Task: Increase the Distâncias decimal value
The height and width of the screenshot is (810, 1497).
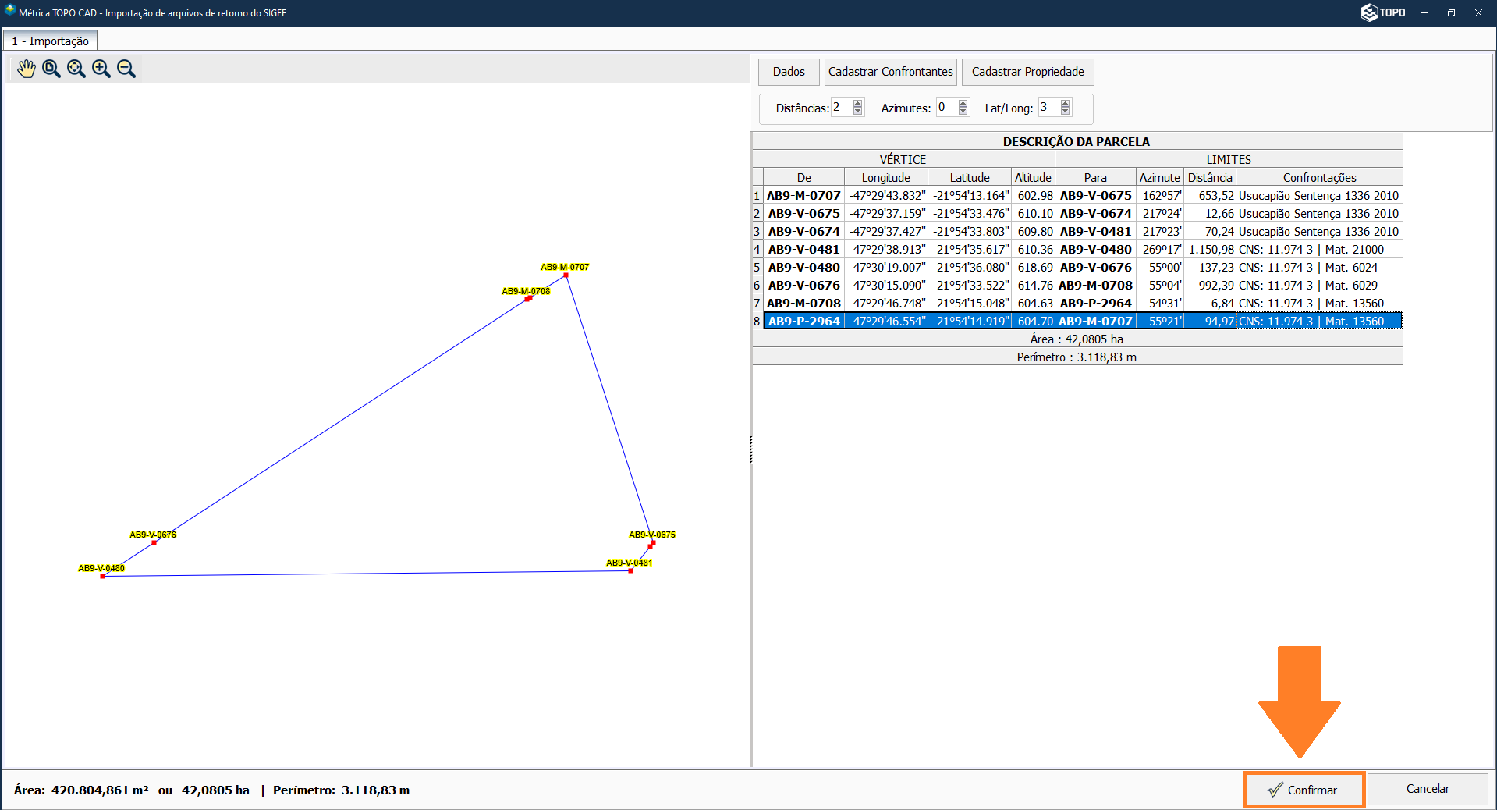Action: [858, 103]
